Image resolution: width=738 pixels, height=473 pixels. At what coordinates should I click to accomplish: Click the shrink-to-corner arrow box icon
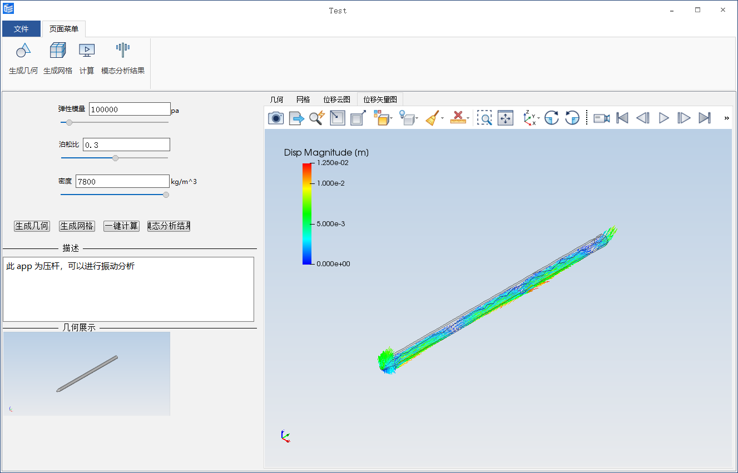point(338,118)
